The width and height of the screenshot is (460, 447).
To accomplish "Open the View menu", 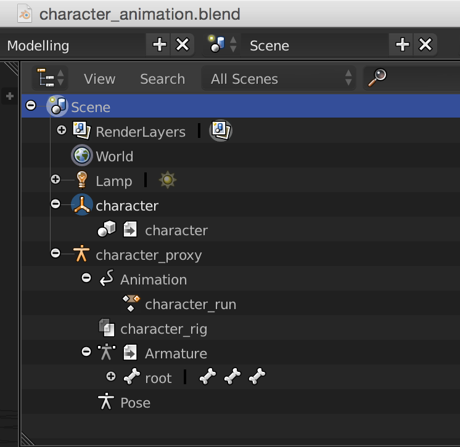I will pyautogui.click(x=99, y=79).
